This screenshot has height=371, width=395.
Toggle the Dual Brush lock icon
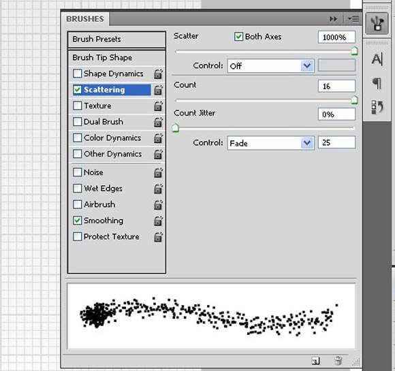(158, 122)
